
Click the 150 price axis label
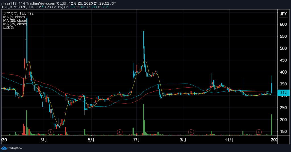(x=283, y=131)
